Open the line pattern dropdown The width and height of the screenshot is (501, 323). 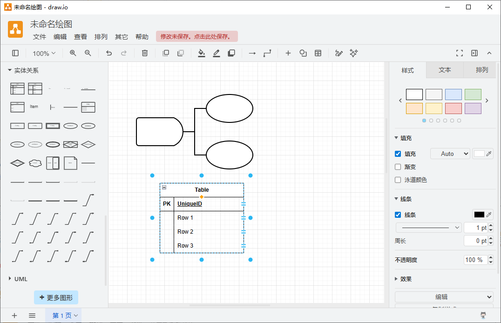point(429,228)
